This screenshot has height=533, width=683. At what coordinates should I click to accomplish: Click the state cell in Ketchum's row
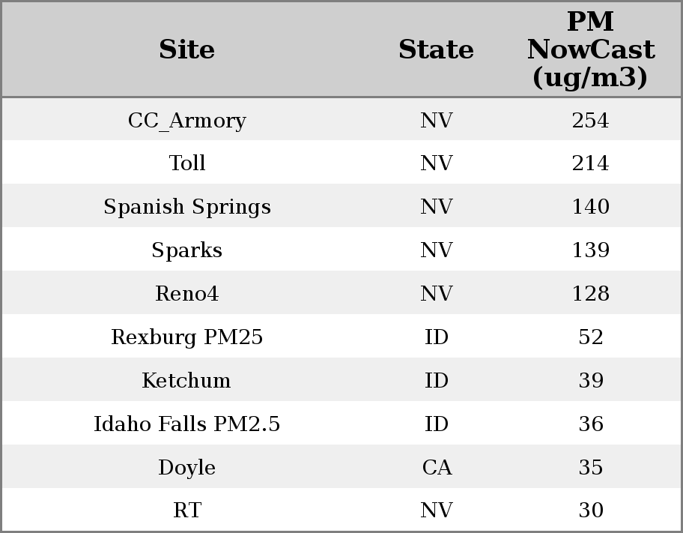point(437,381)
